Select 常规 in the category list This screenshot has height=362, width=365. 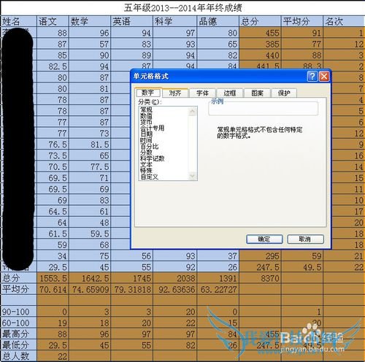(146, 110)
